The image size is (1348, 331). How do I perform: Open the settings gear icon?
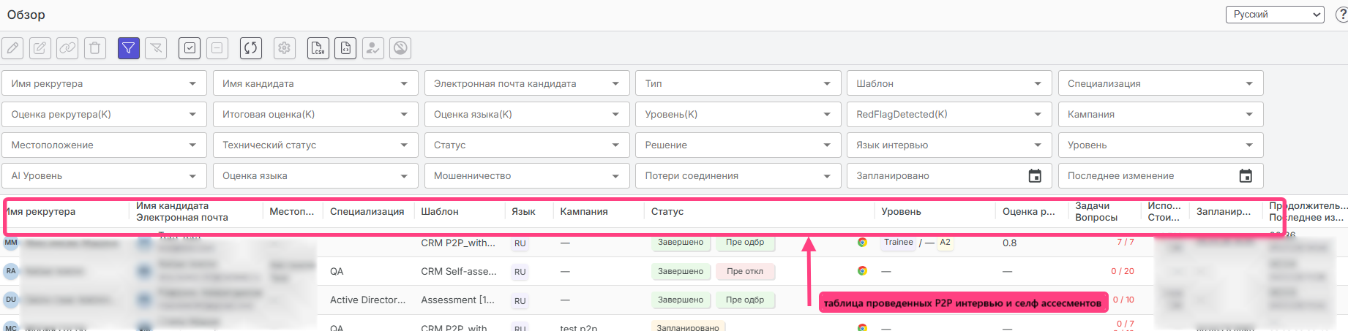[x=285, y=48]
